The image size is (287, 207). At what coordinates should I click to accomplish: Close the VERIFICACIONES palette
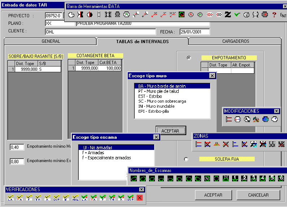tap(142, 189)
